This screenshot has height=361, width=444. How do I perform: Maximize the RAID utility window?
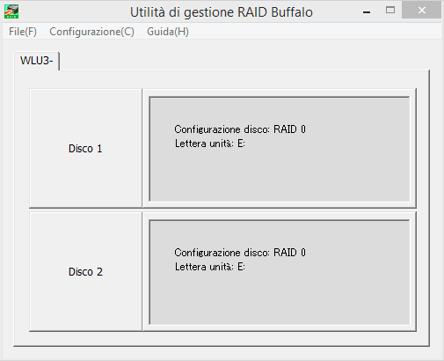coord(390,11)
